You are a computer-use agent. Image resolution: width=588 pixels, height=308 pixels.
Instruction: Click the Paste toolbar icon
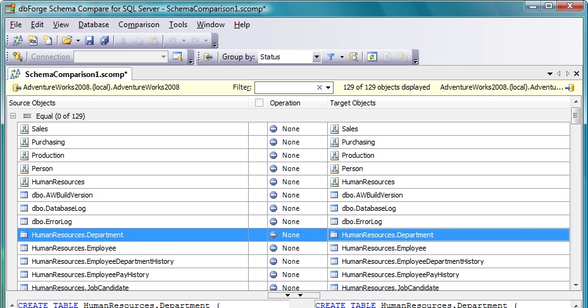tap(153, 40)
